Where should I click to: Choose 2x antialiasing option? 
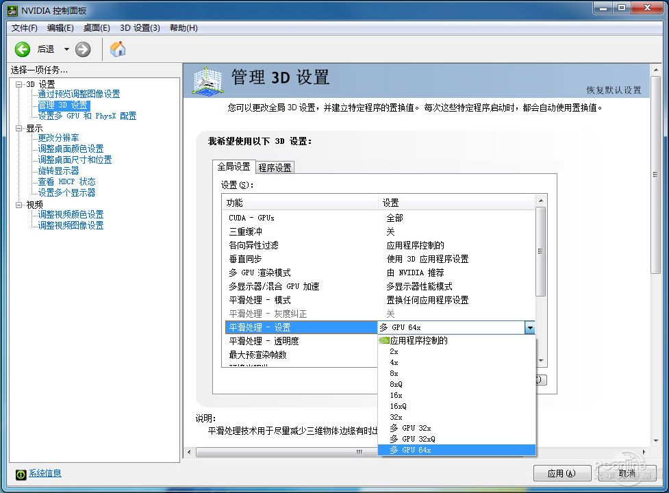[x=457, y=351]
